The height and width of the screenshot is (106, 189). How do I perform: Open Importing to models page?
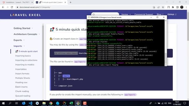(x=25, y=65)
